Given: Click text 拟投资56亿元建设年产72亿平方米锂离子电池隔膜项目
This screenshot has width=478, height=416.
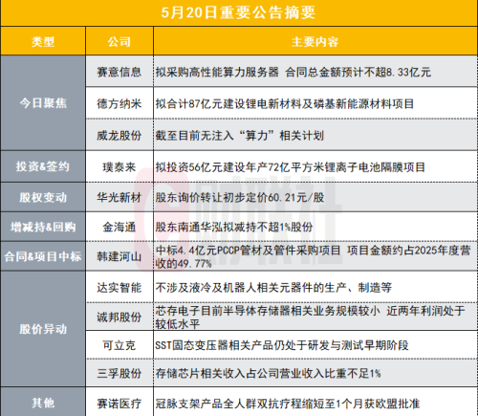Looking at the screenshot, I should 291,167.
